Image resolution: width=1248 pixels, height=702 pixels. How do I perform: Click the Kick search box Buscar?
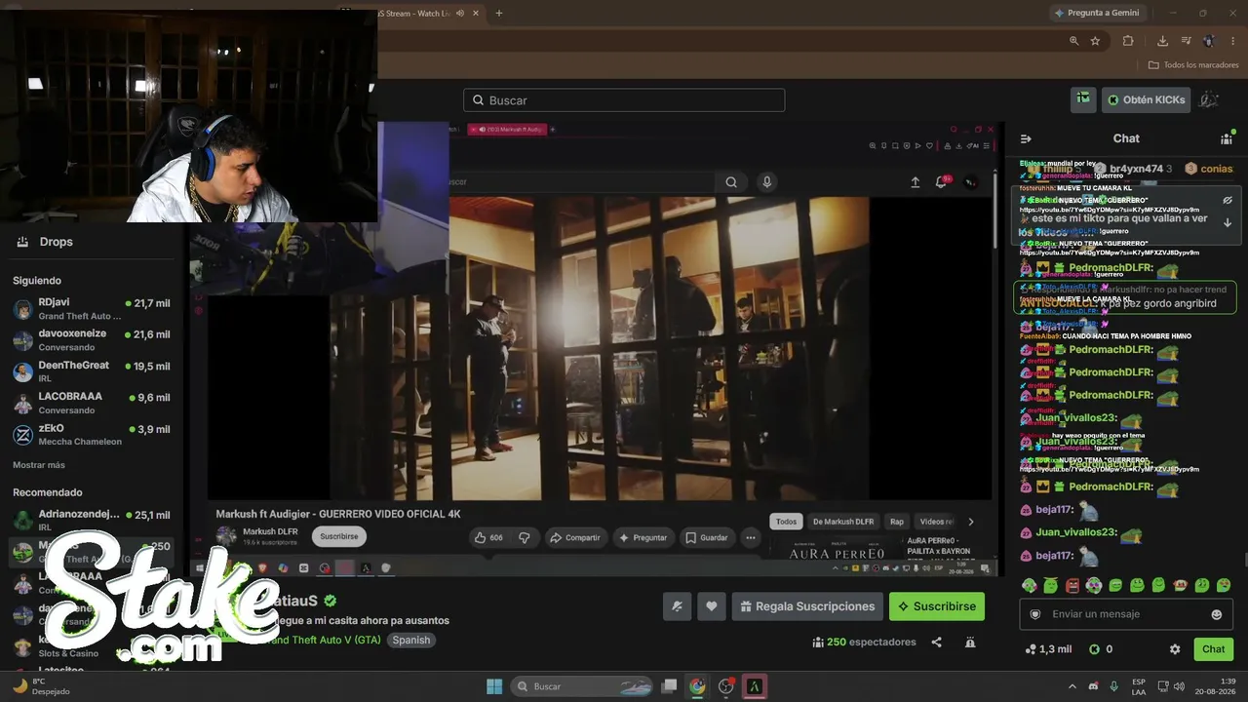point(624,100)
